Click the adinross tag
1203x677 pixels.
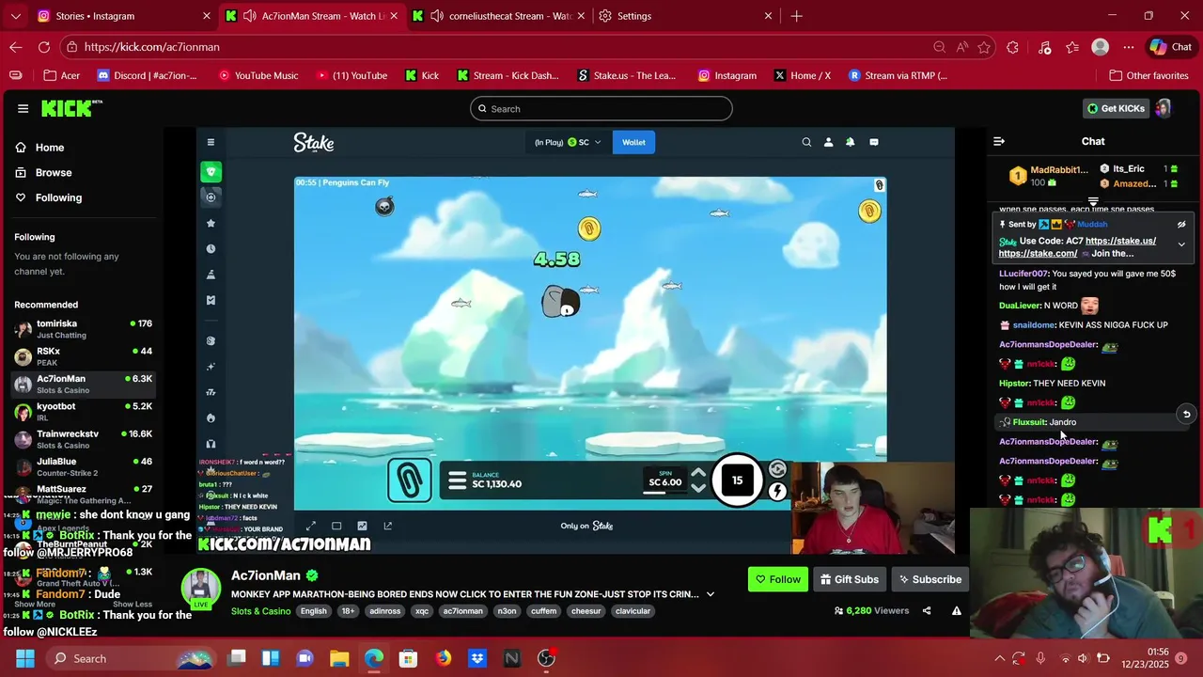(385, 611)
